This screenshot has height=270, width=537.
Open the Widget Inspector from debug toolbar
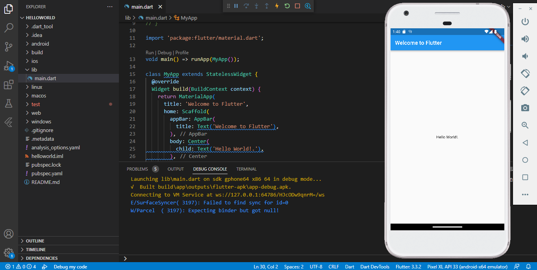pos(307,6)
